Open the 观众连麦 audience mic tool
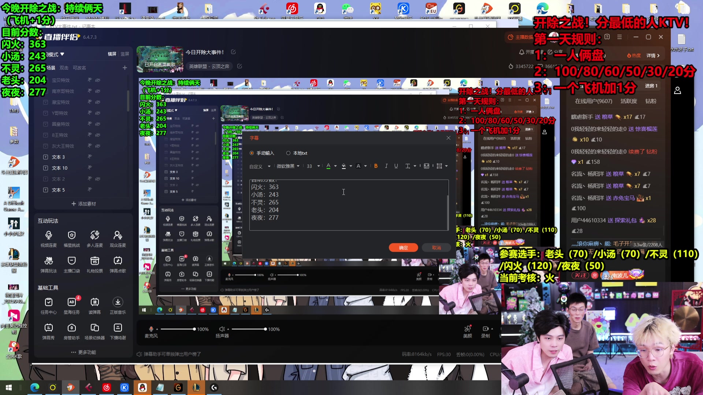The image size is (703, 395). 118,239
